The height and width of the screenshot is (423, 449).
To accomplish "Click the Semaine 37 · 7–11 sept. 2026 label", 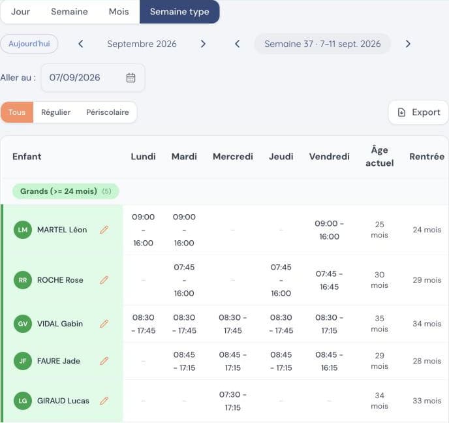I will pos(322,44).
